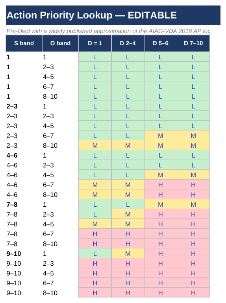Click the bold '7–8' S band label
This screenshot has height=303, width=226.
(x=12, y=204)
